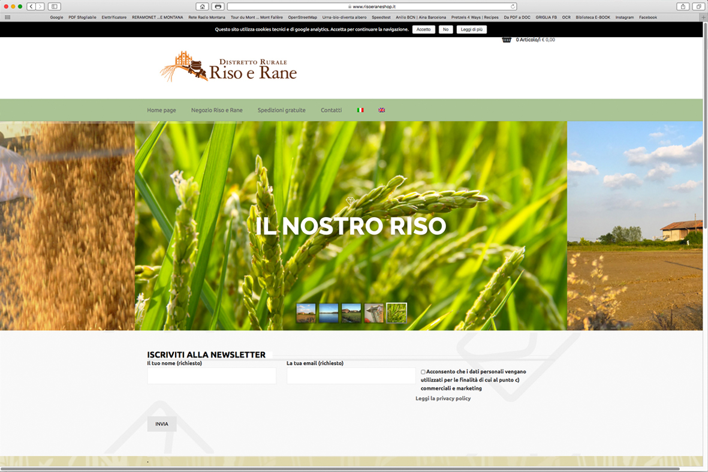The width and height of the screenshot is (708, 472).
Task: Open the Leggi la privacy policy link
Action: [443, 398]
